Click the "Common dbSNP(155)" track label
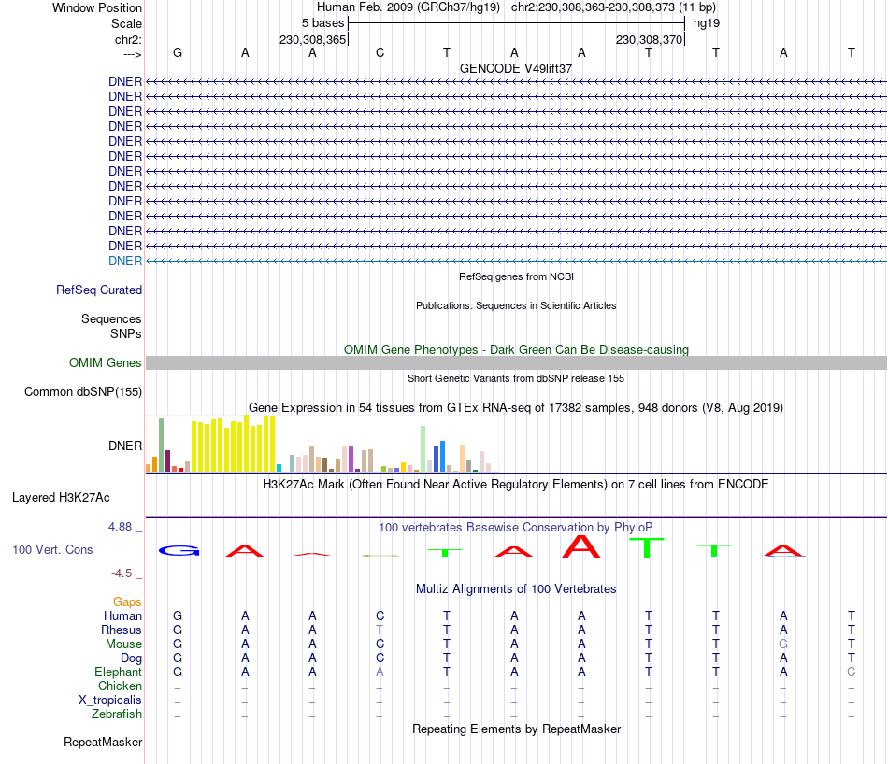888x764 pixels. (83, 391)
